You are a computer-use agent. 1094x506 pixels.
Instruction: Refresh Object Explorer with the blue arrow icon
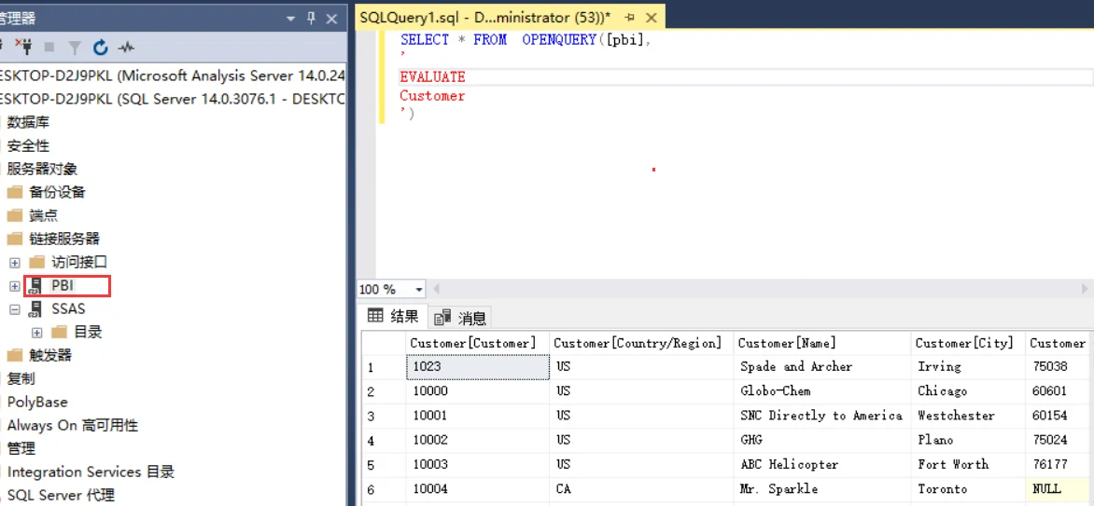click(101, 48)
